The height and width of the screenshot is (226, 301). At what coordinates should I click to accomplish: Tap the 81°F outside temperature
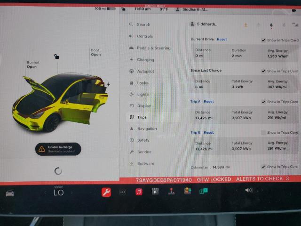click(164, 9)
